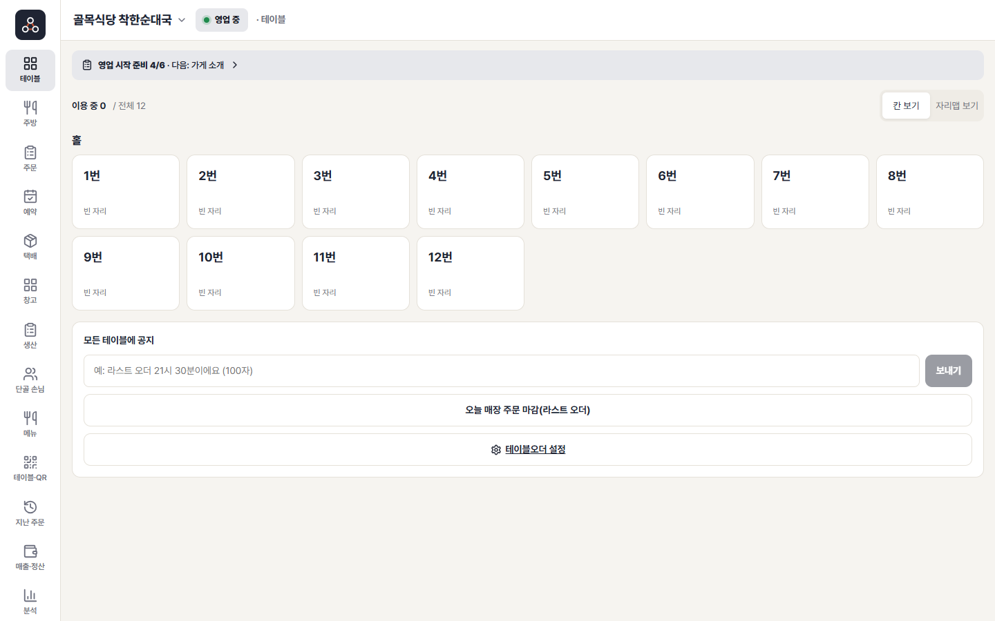Open the 테이블오더 설정 link
The width and height of the screenshot is (995, 621).
tap(536, 449)
